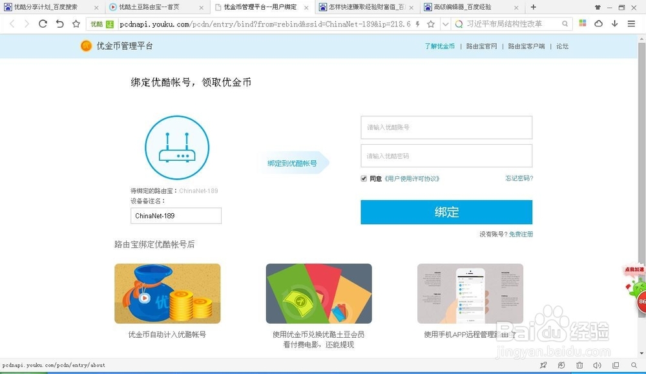Click the phone APP remote management thumbnail

pyautogui.click(x=470, y=293)
